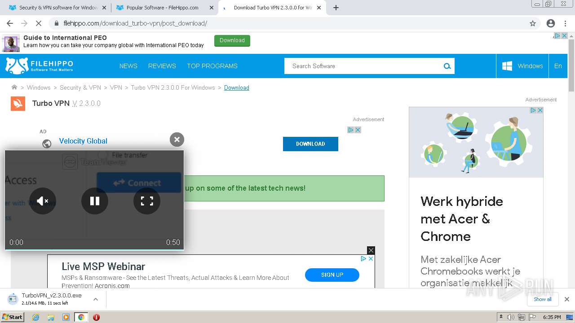Click the green Download ad button

click(232, 40)
